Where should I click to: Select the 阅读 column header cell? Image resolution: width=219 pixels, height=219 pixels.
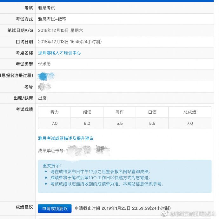(87, 112)
